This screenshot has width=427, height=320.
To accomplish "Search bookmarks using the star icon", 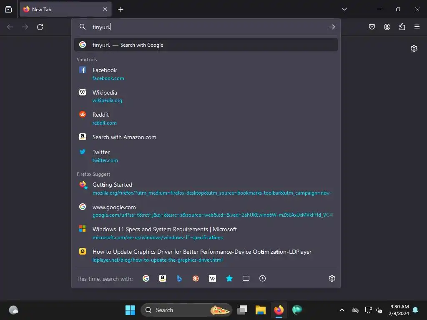I will click(229, 278).
